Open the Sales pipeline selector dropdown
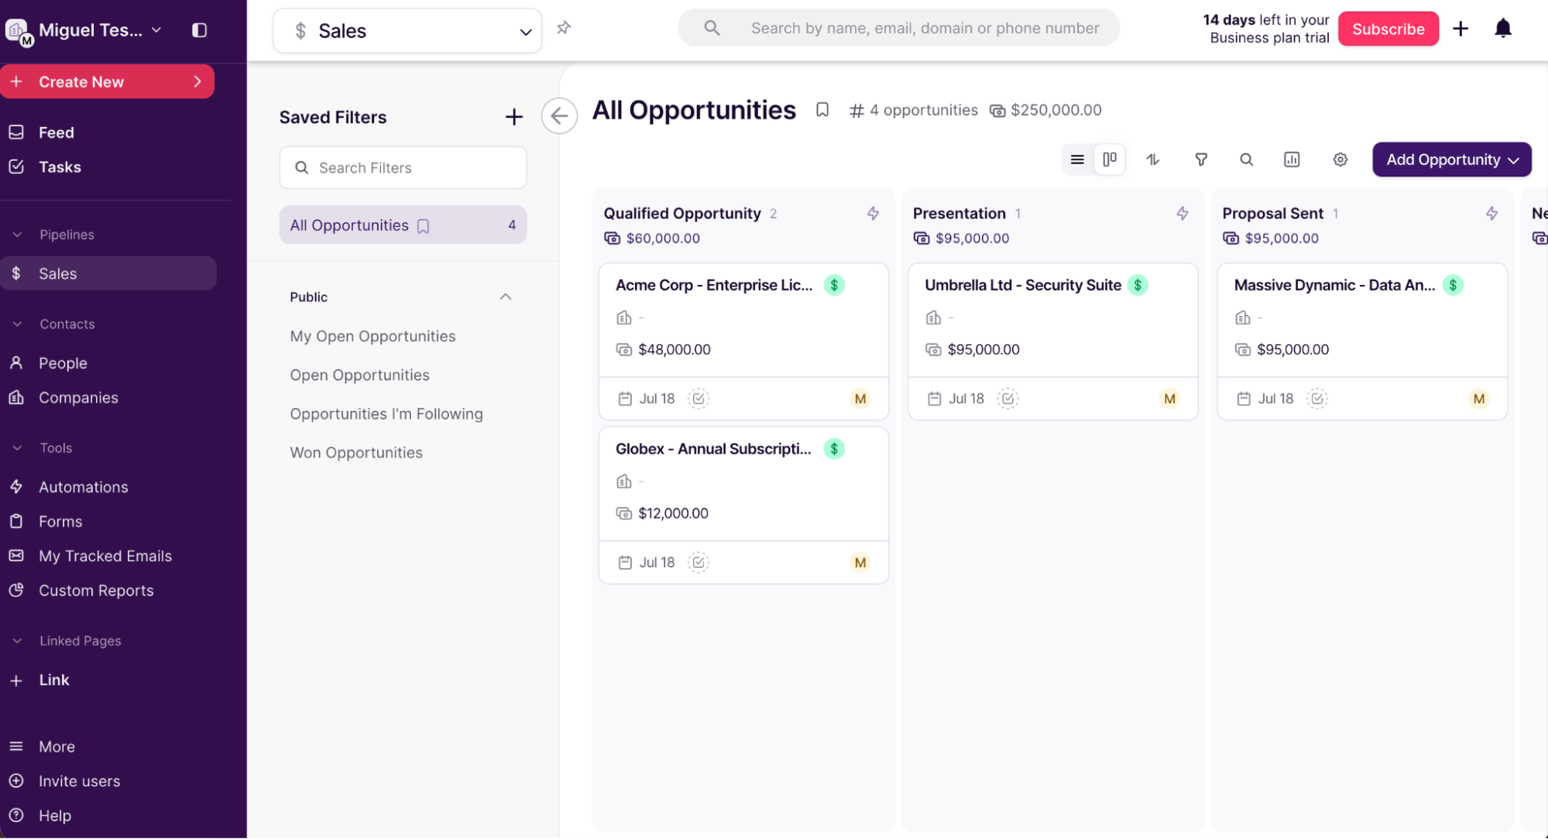1548x839 pixels. click(x=407, y=31)
